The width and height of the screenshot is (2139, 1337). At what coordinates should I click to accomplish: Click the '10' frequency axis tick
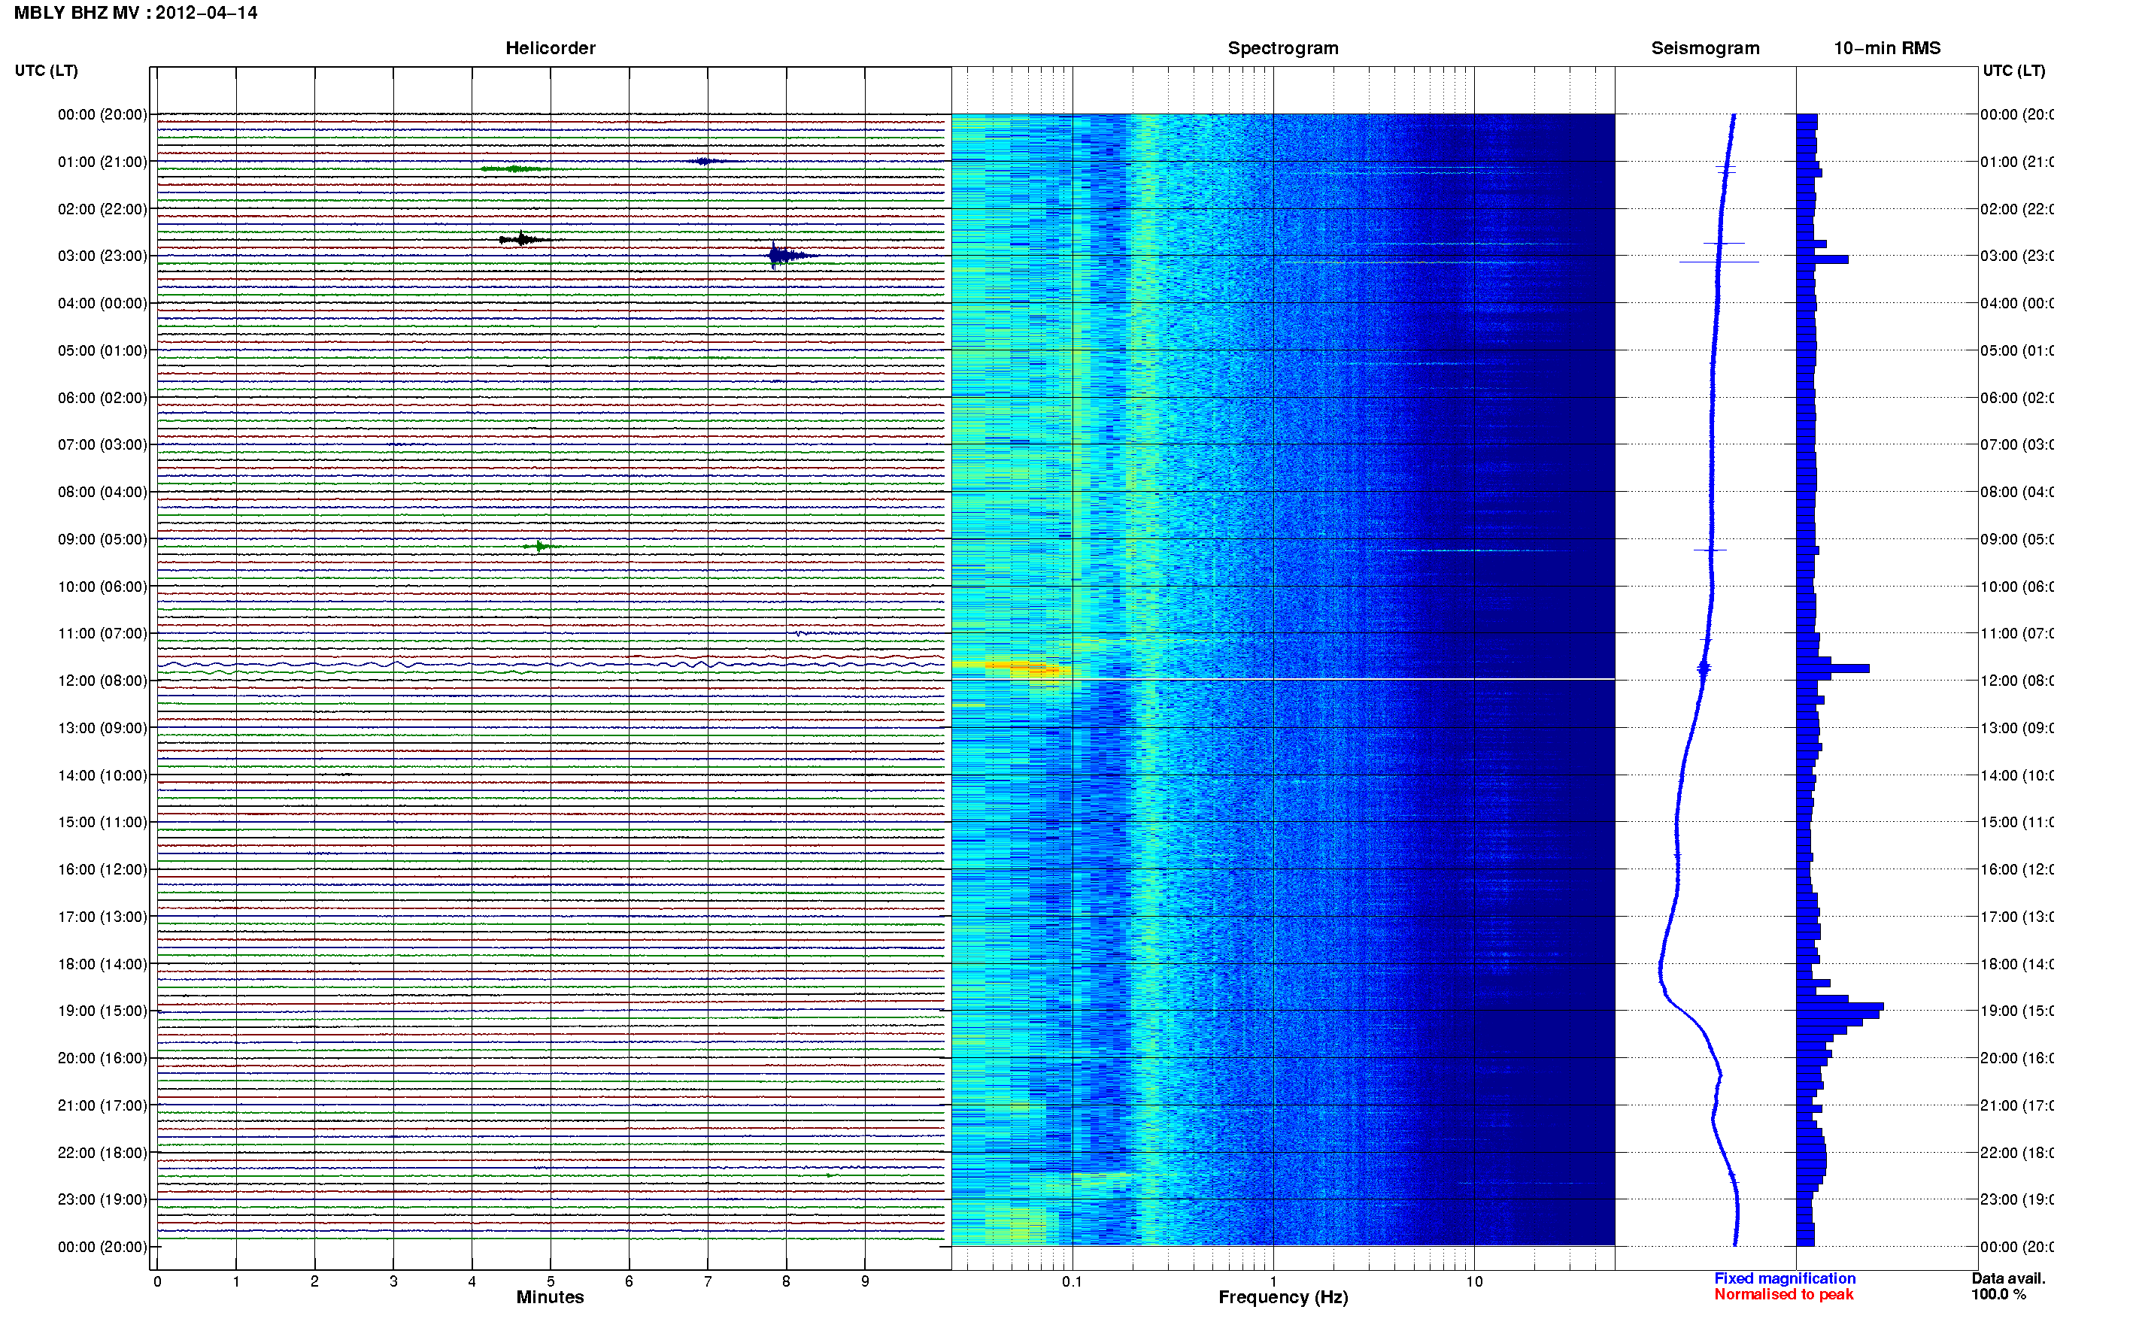point(1474,1281)
